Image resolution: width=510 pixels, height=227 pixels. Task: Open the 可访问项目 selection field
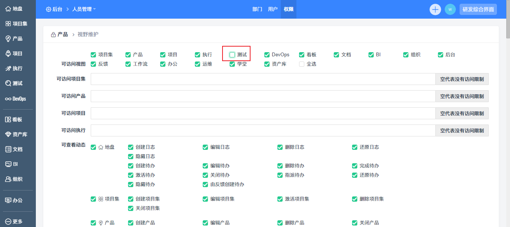tap(263, 113)
